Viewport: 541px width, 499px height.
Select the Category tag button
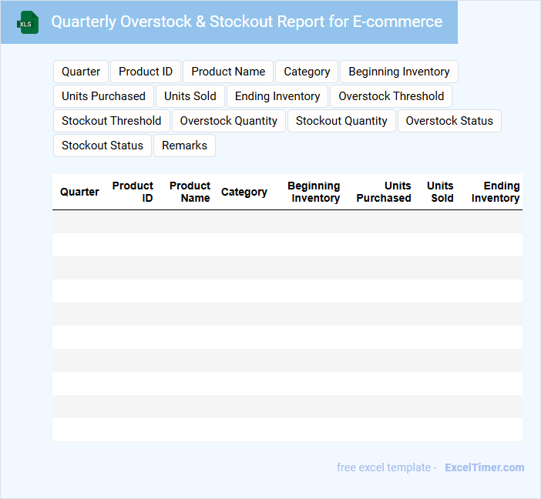pos(307,72)
